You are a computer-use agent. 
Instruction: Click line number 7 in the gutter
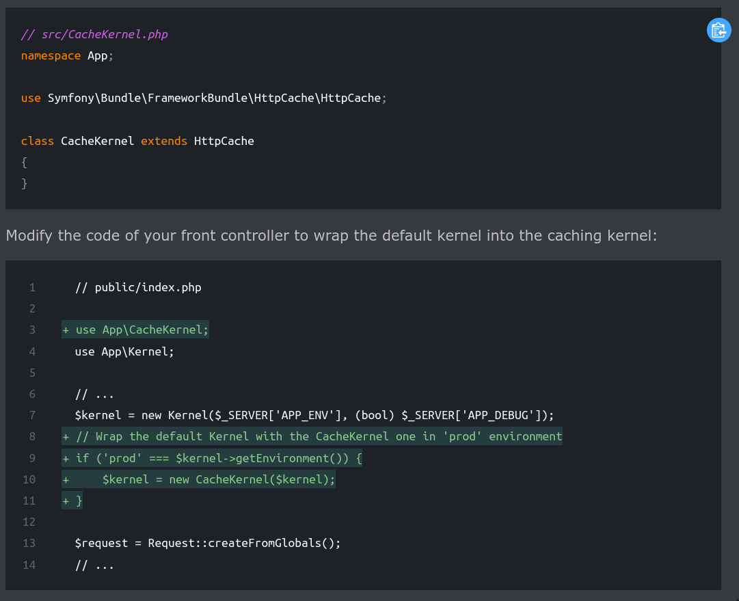tap(32, 415)
